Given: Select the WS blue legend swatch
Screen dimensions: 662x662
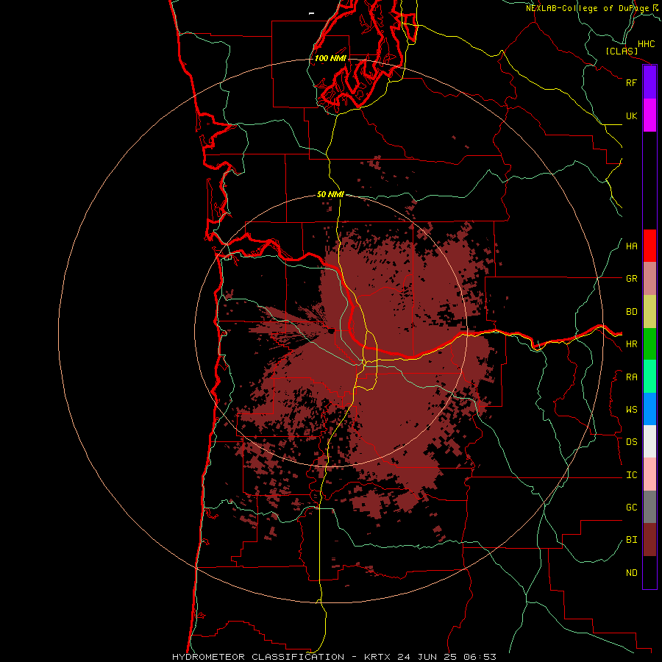Looking at the screenshot, I should (x=649, y=409).
